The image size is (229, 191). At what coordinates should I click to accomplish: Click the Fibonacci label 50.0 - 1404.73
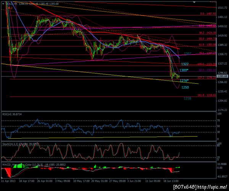(207, 39)
